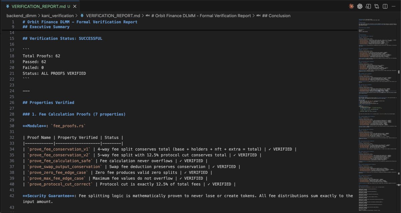Click the table header row Proof Name
This screenshot has height=213, width=401.
coord(73,138)
